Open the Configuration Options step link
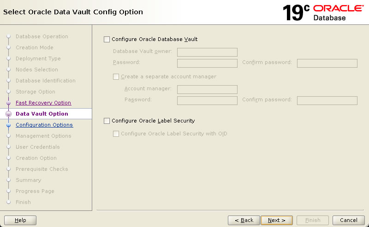Screen dimensions: 369x227 pos(44,125)
